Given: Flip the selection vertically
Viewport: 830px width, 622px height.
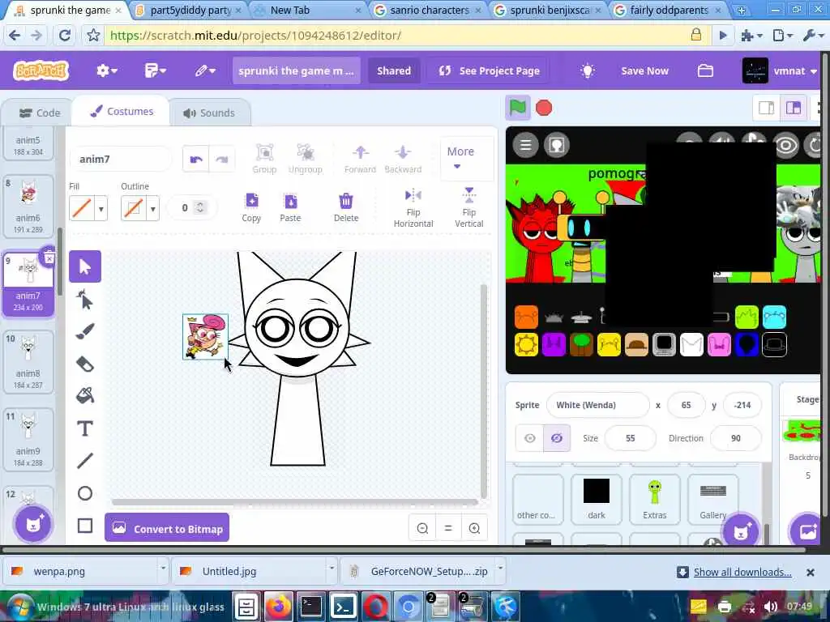Looking at the screenshot, I should (469, 207).
